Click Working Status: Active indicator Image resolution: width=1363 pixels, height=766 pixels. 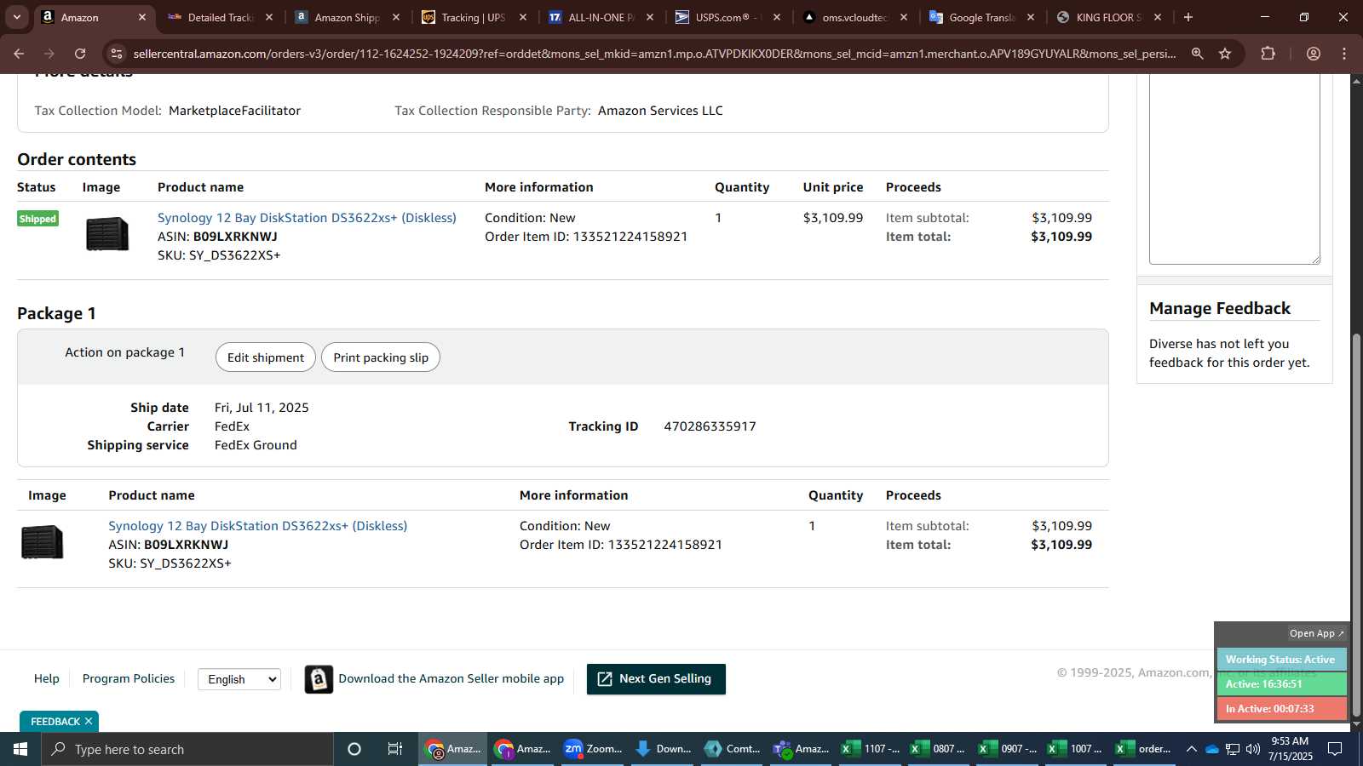click(1280, 660)
